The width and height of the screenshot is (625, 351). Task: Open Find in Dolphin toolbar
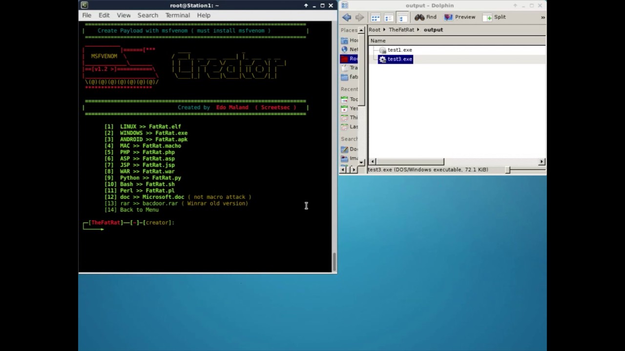click(x=425, y=17)
